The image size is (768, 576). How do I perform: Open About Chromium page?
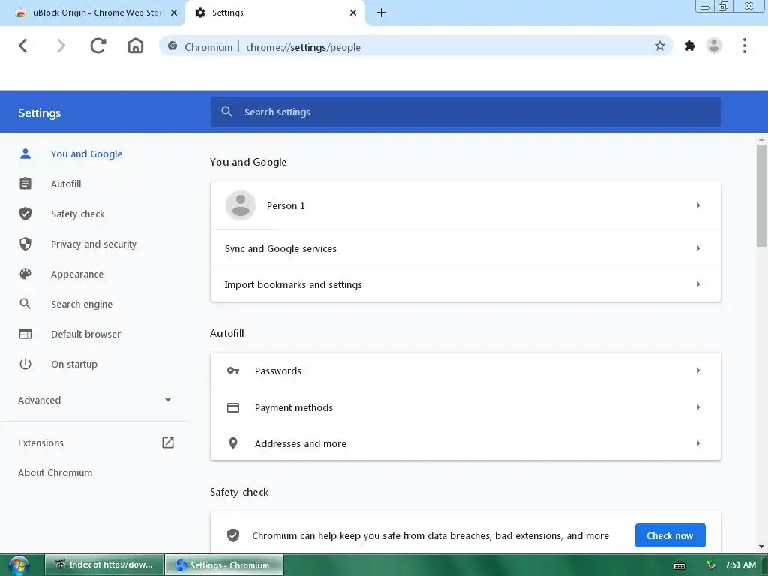(55, 472)
